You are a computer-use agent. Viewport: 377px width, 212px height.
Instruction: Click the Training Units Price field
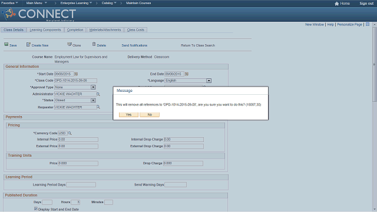[x=78, y=163]
